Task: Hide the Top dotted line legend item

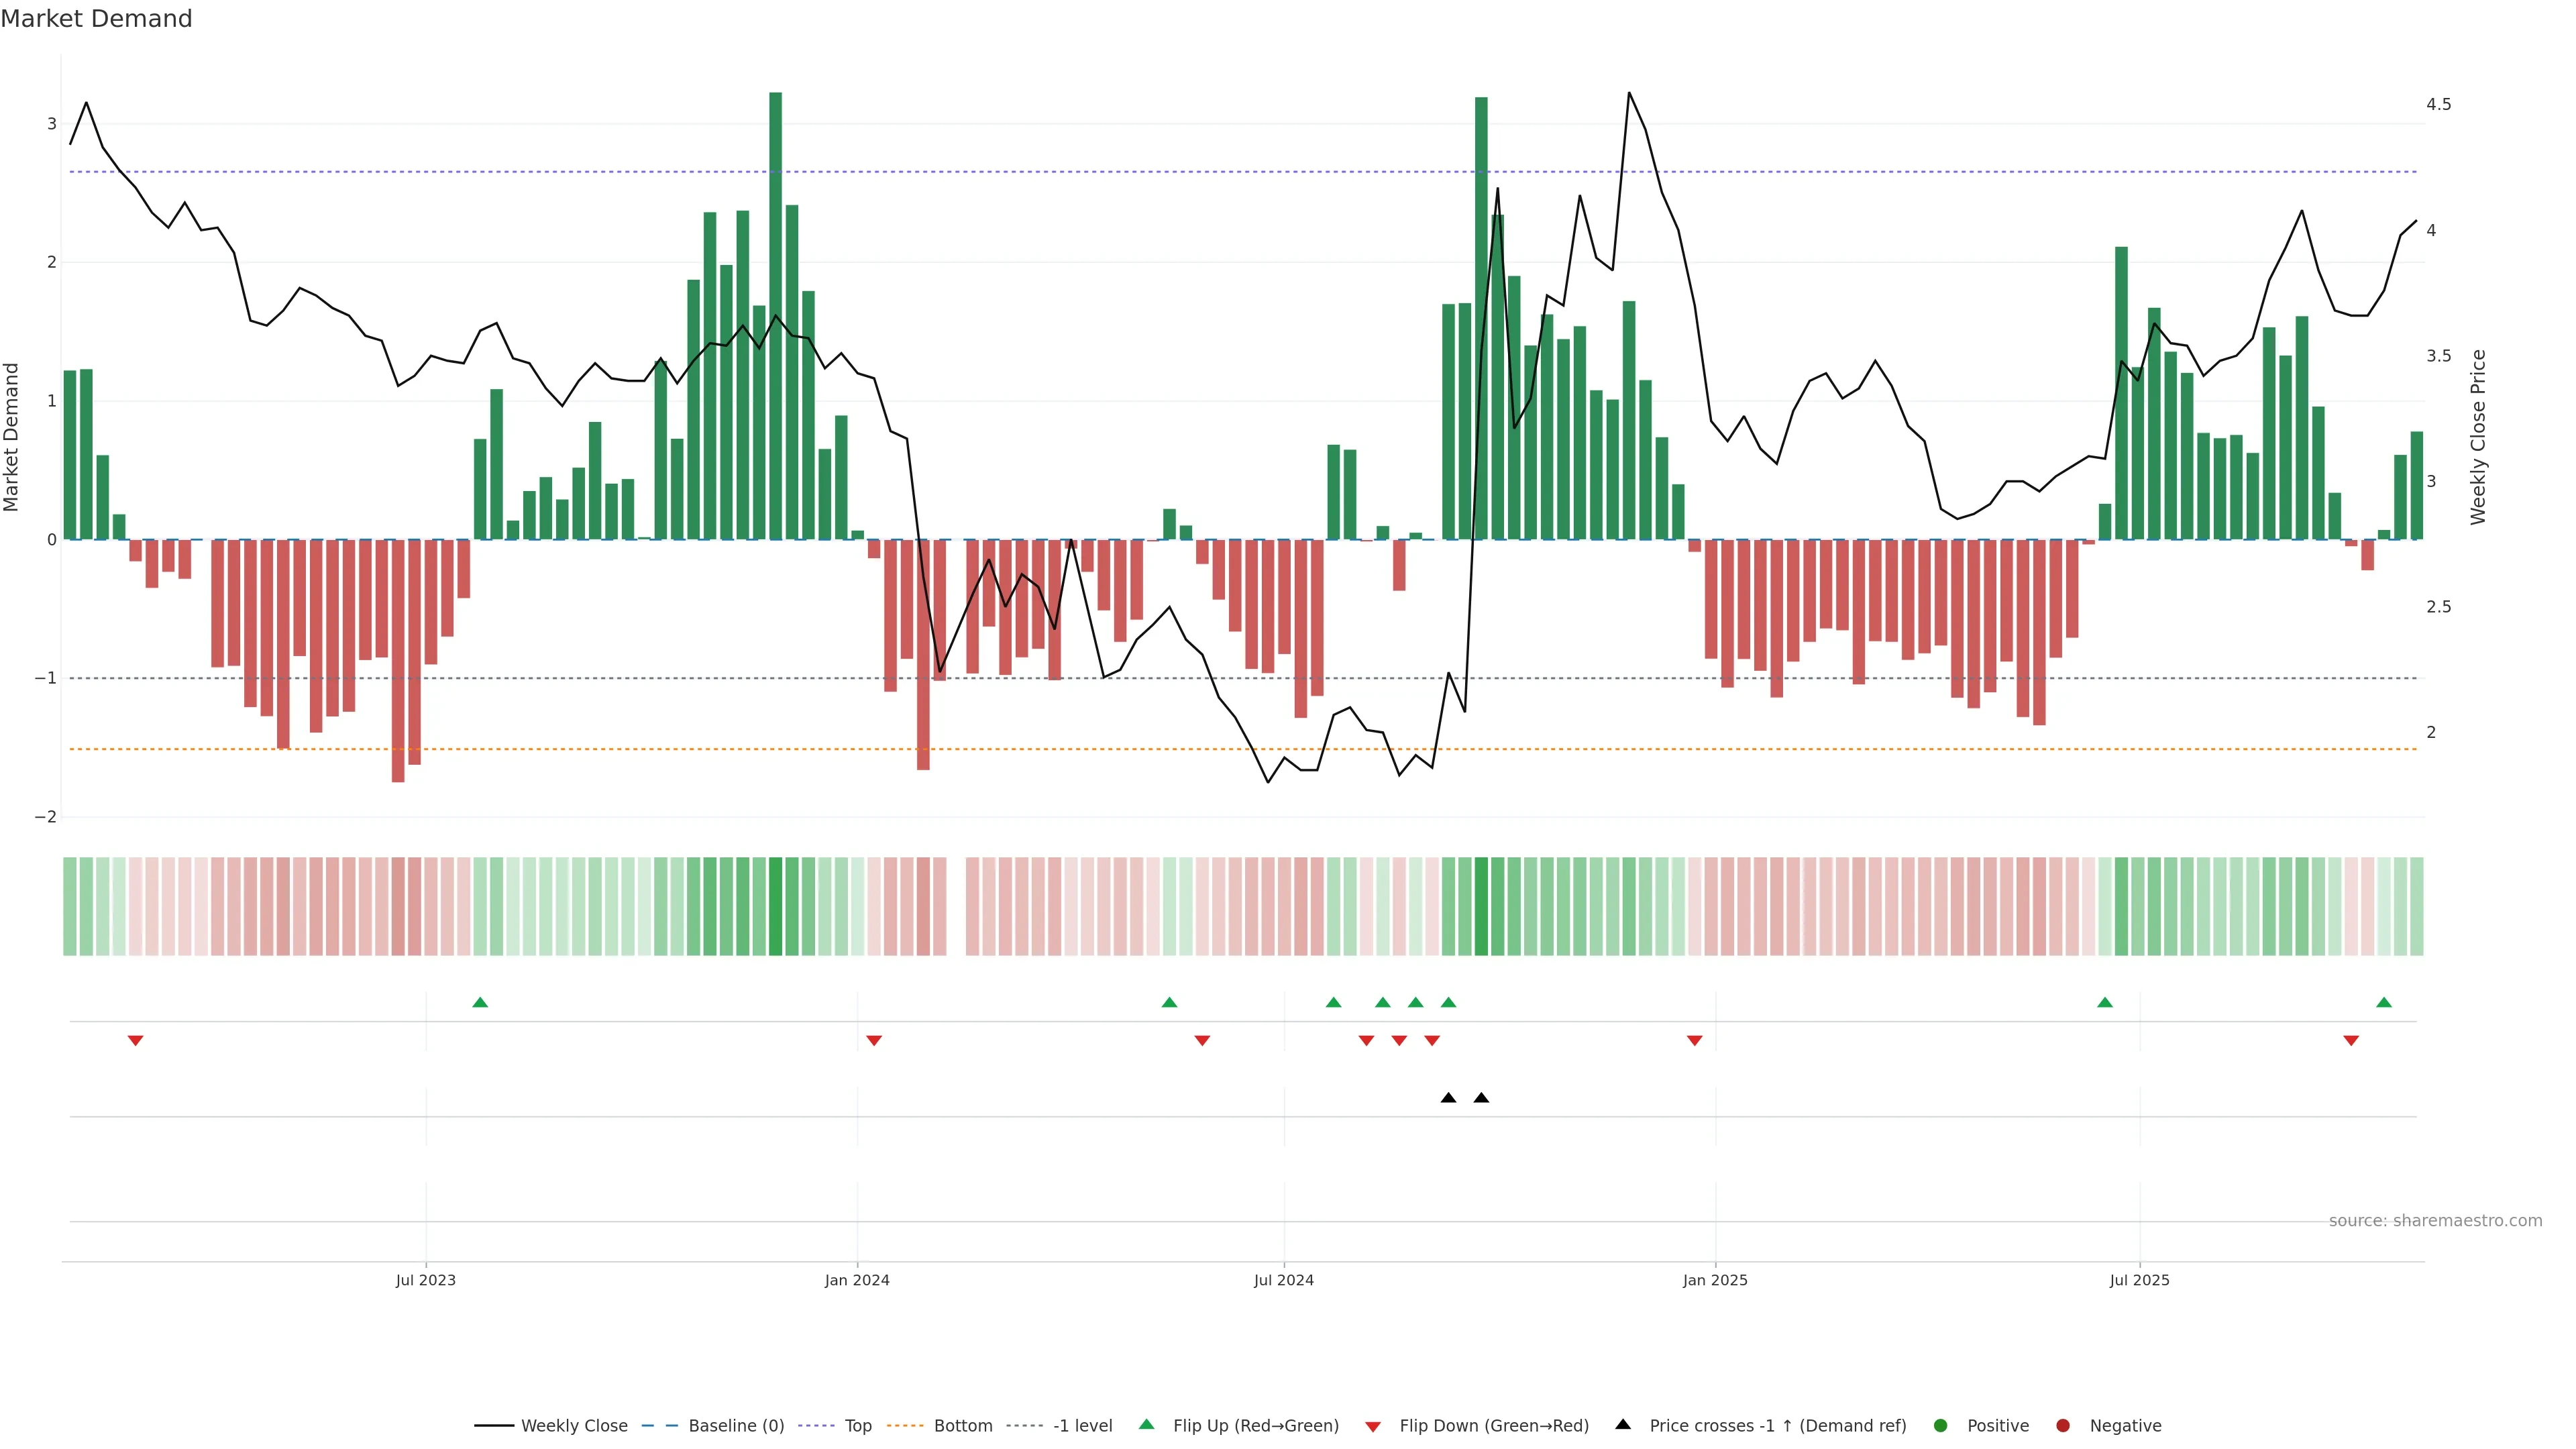Action: (857, 1425)
